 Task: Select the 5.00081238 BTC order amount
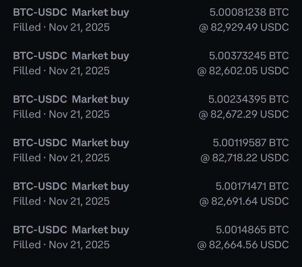(x=249, y=12)
